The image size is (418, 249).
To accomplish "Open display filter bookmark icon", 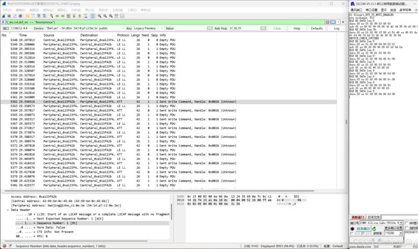I will [3, 22].
